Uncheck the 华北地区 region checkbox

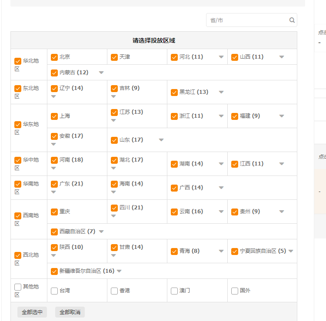(18, 61)
